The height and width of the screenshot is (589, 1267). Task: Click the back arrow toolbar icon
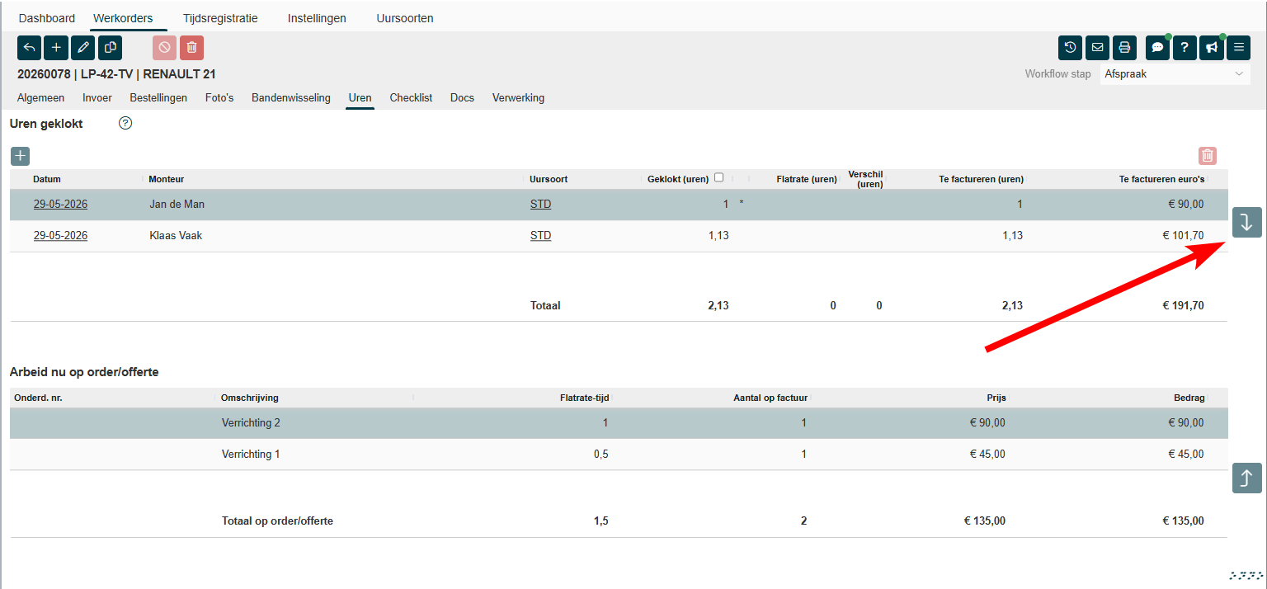29,48
